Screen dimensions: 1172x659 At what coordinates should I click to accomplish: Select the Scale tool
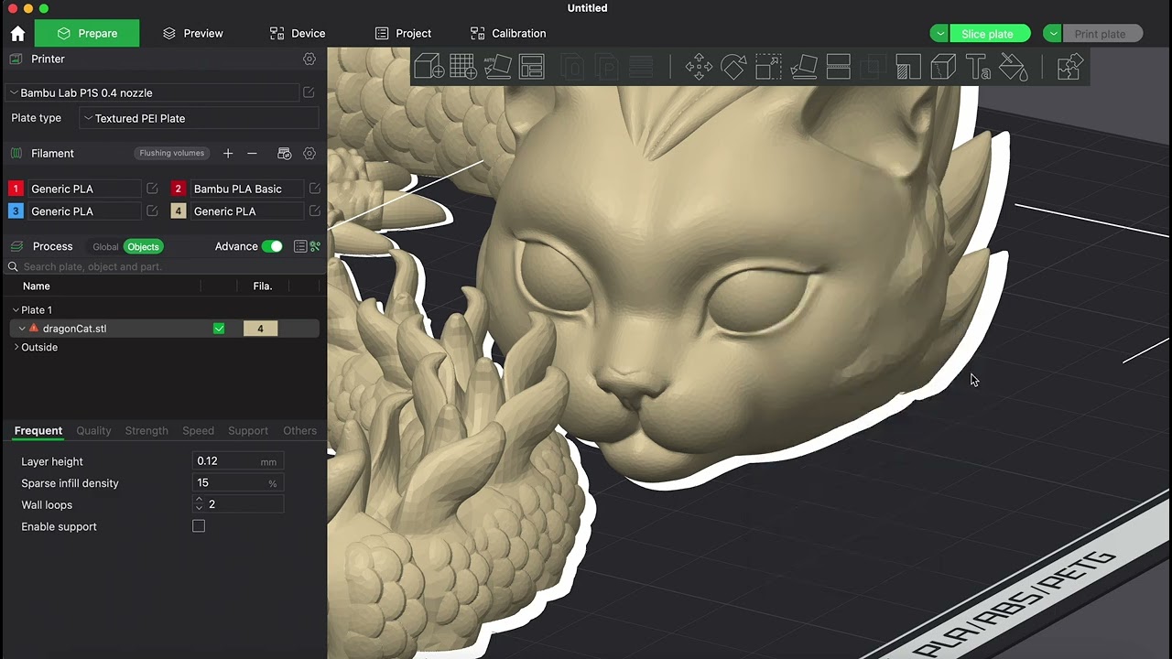click(768, 67)
